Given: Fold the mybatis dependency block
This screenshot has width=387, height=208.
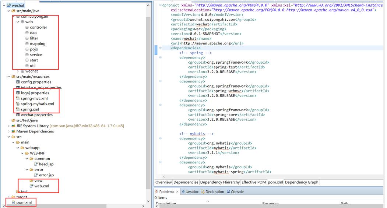Looking at the screenshot, I should pos(161,138).
